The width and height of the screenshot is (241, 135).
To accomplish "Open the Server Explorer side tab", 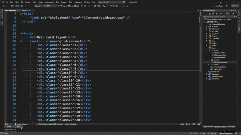I will click(2, 14).
